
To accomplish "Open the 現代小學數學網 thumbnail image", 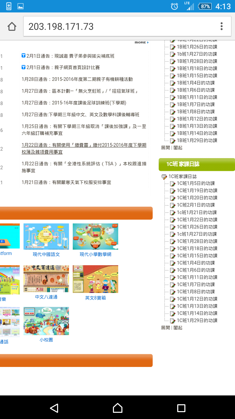I will [x=95, y=237].
